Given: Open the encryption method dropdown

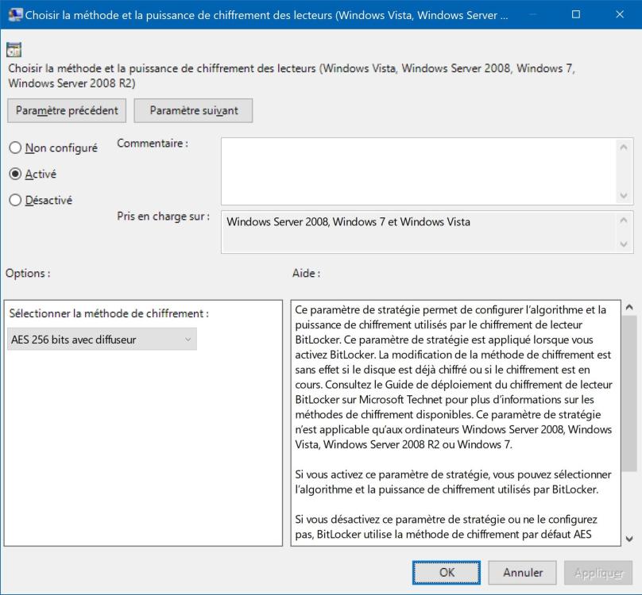Looking at the screenshot, I should pos(102,340).
